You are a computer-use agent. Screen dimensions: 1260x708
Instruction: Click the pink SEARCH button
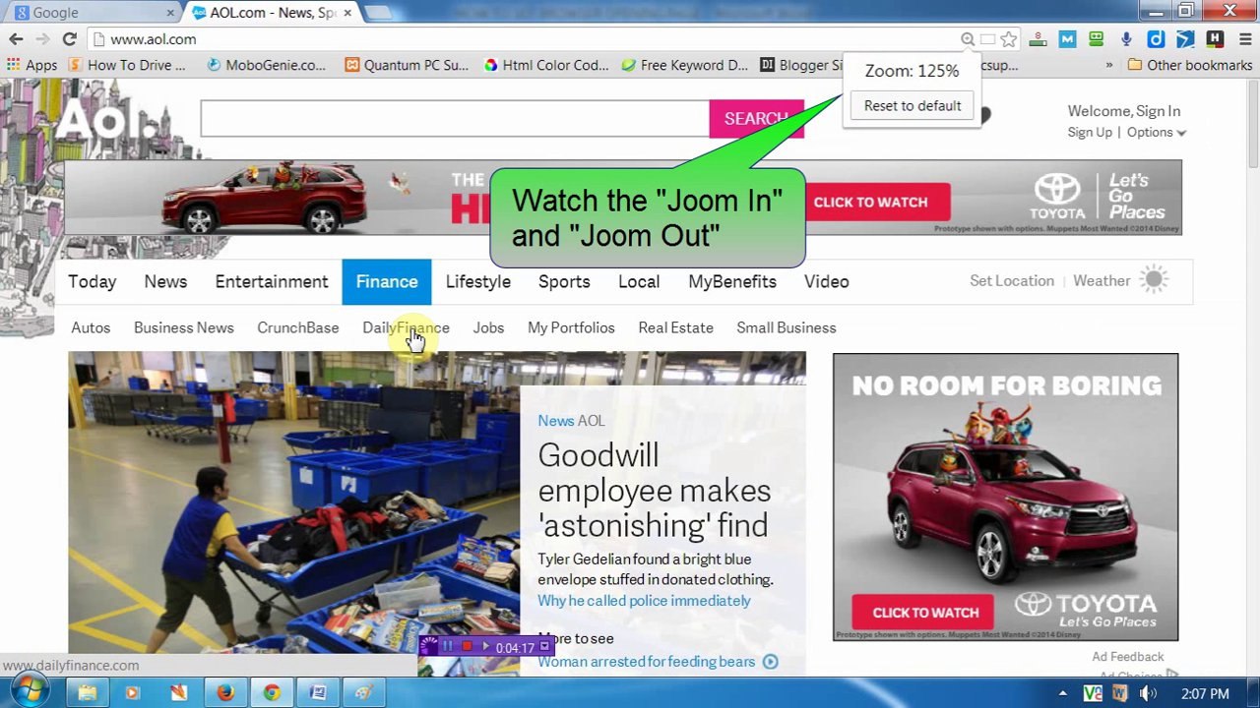coord(756,119)
